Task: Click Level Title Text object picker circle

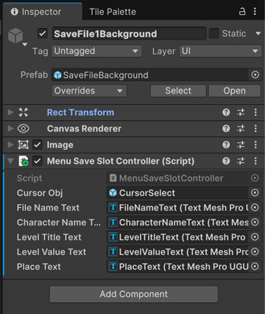Action: tap(255, 237)
